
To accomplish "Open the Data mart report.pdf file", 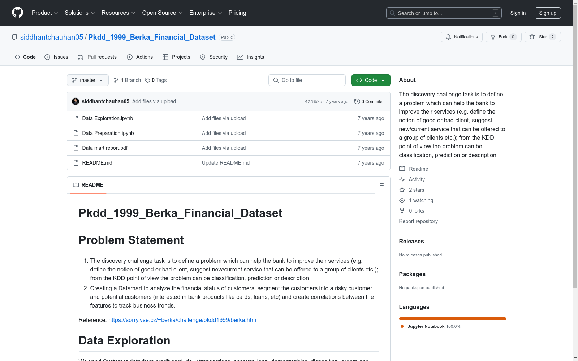I will pyautogui.click(x=105, y=148).
